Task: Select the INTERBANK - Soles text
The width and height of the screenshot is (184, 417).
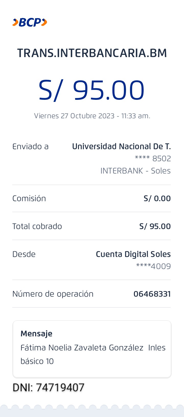Action: pyautogui.click(x=135, y=171)
